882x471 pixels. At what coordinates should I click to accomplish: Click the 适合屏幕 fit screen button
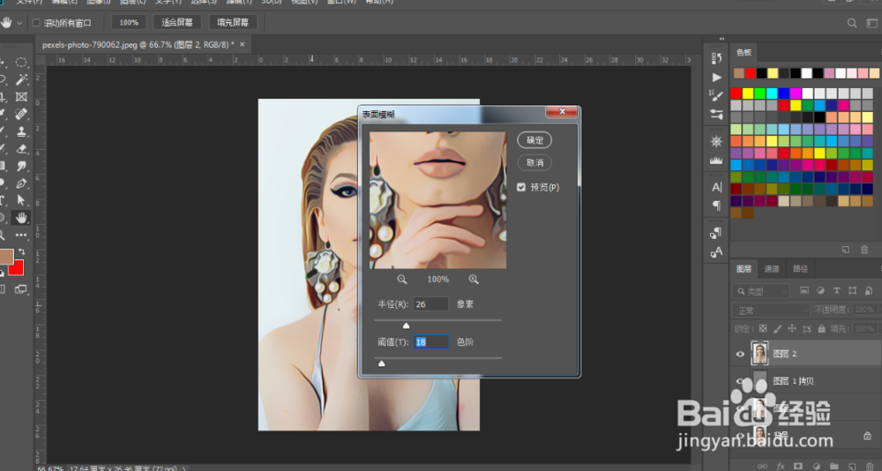point(177,23)
